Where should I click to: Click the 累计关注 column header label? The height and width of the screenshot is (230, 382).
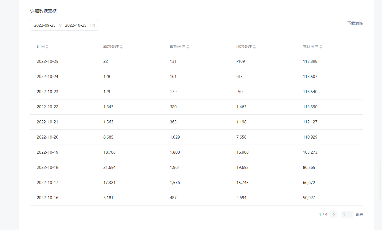[x=311, y=47]
